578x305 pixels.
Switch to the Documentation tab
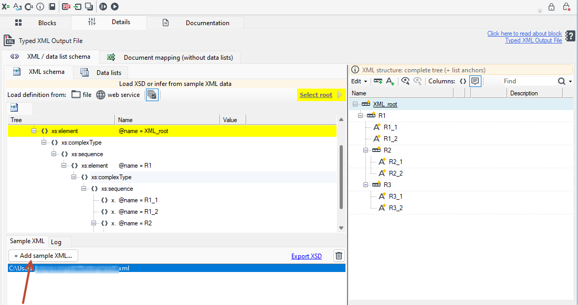[195, 23]
